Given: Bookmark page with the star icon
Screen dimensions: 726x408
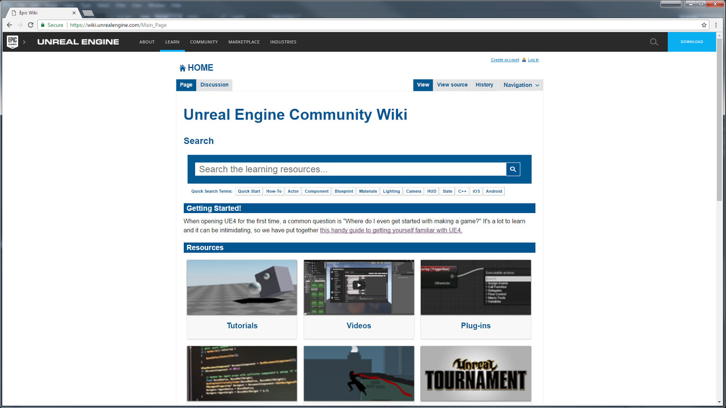Looking at the screenshot, I should click(704, 25).
